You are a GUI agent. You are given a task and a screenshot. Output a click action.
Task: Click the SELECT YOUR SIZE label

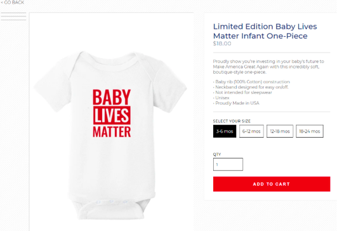coord(232,121)
